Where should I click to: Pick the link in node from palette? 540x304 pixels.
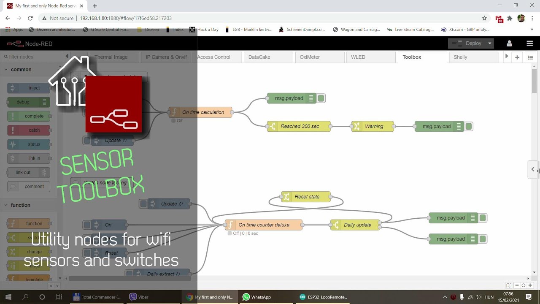[29, 158]
